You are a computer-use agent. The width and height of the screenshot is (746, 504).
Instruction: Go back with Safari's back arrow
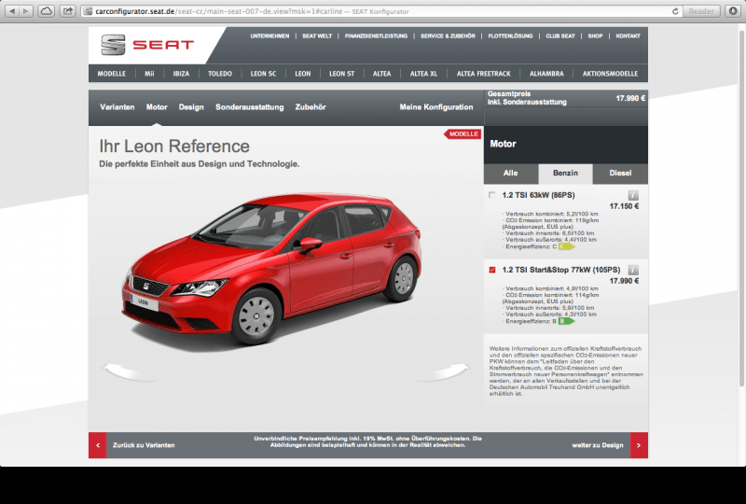click(12, 11)
